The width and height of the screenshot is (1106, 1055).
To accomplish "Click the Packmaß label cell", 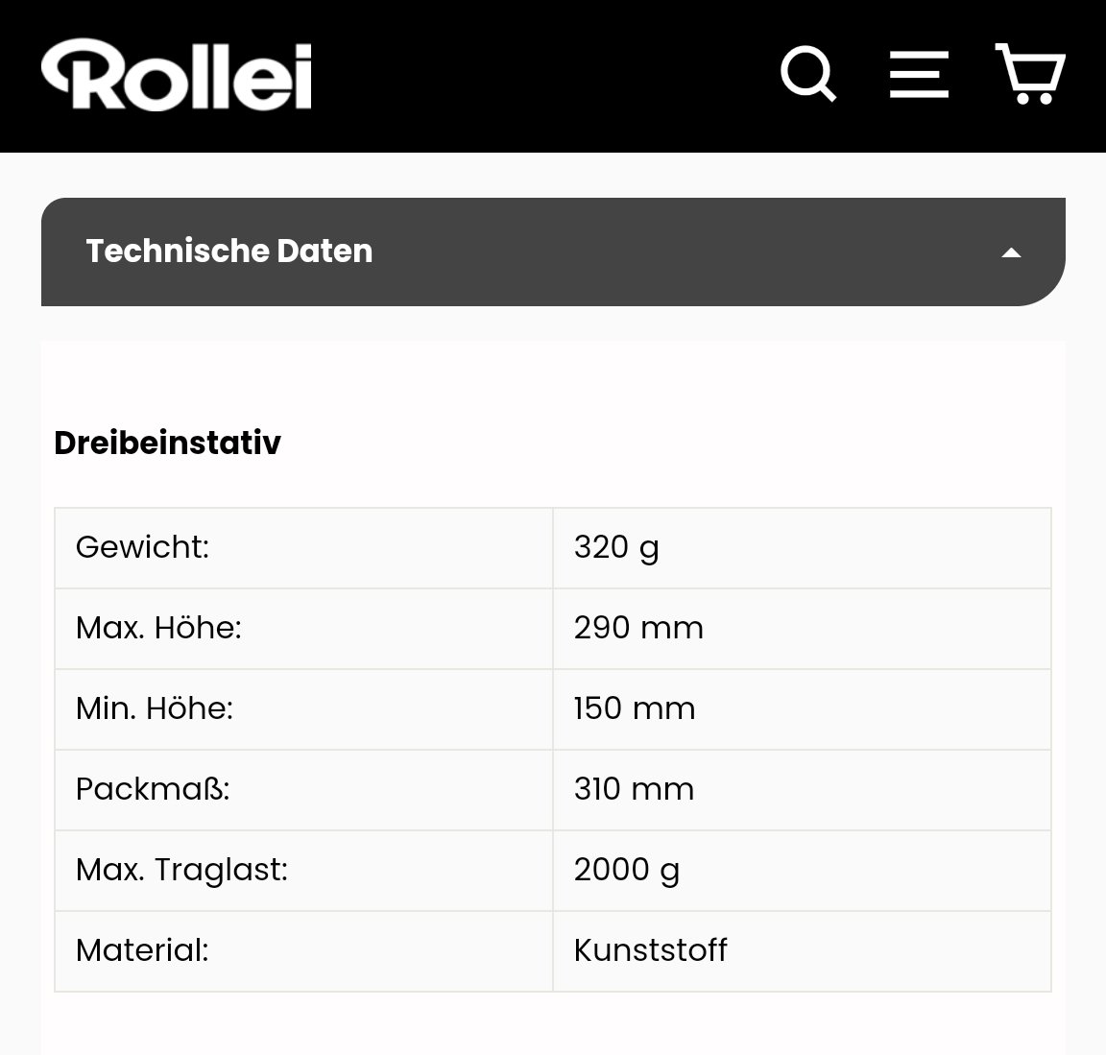I will (304, 790).
